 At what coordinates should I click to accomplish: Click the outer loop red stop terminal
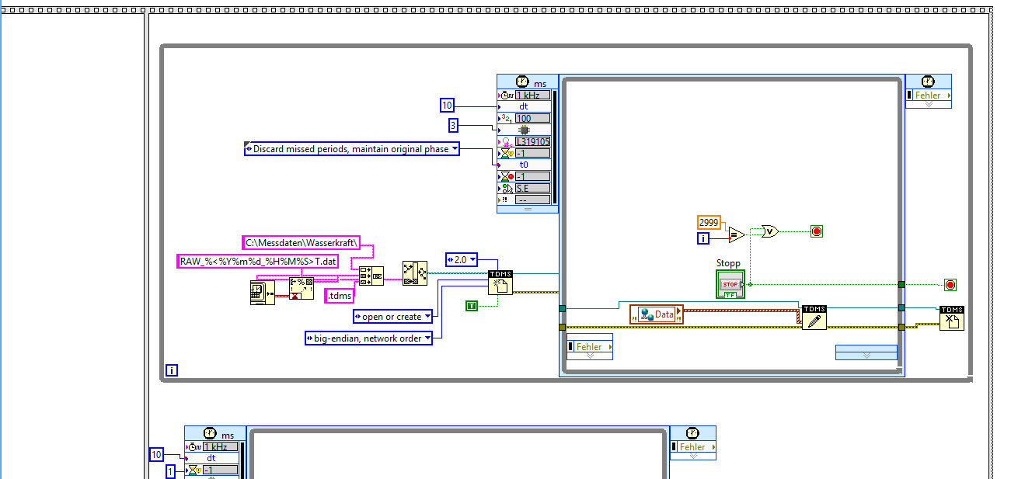coord(950,284)
